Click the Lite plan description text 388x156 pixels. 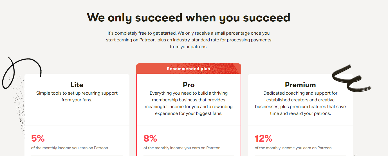tap(77, 96)
